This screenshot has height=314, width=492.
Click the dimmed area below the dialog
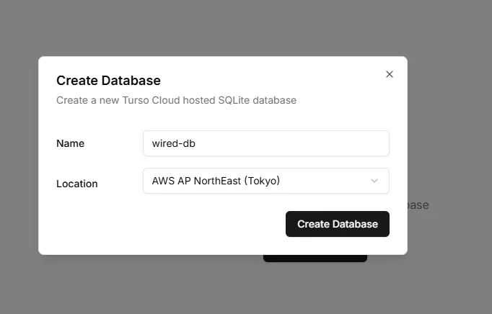point(144,284)
